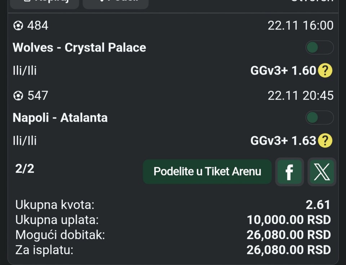346x265 pixels.
Task: Open help for GGv3+ 1.63 odds
Action: click(325, 140)
